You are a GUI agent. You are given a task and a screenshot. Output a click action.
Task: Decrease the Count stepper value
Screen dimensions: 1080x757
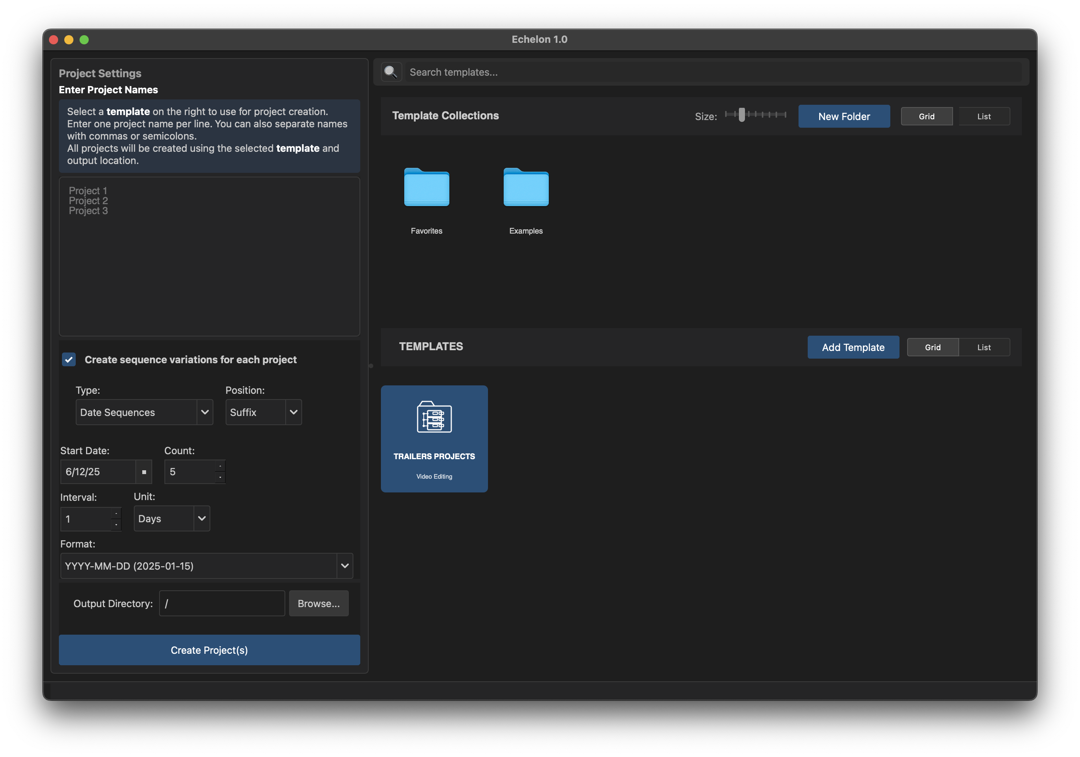[x=220, y=478]
